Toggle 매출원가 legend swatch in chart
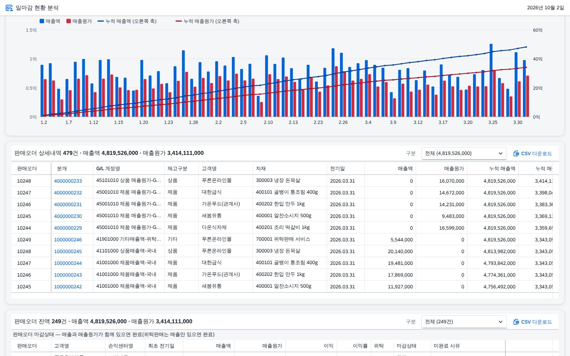 point(68,21)
